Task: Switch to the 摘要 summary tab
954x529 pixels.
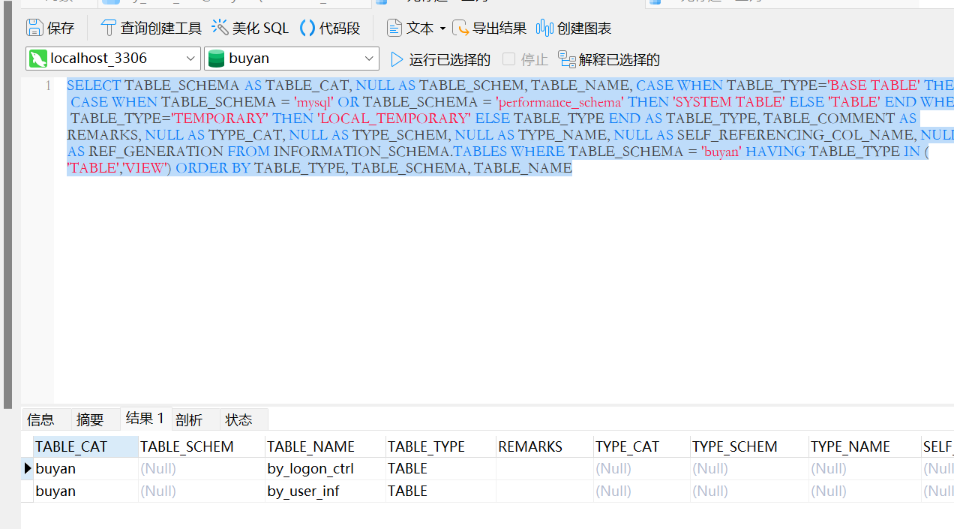Action: [90, 419]
